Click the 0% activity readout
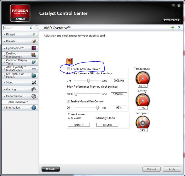This screenshot has width=185, height=176. tap(143, 108)
